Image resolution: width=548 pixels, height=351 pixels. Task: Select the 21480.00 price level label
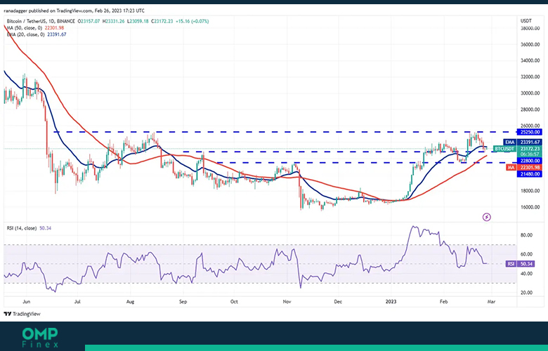point(529,174)
